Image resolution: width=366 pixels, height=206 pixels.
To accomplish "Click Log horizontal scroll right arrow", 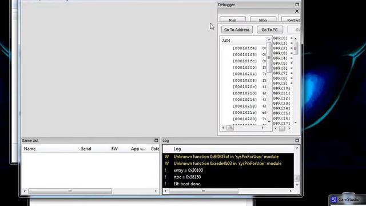I will (x=291, y=191).
